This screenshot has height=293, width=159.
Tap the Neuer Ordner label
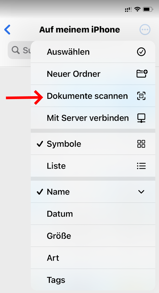pyautogui.click(x=74, y=74)
